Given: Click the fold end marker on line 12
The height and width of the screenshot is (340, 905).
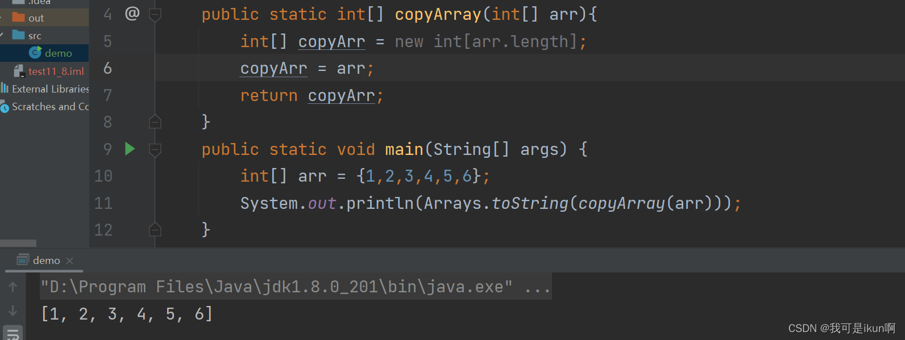Looking at the screenshot, I should click(x=155, y=229).
